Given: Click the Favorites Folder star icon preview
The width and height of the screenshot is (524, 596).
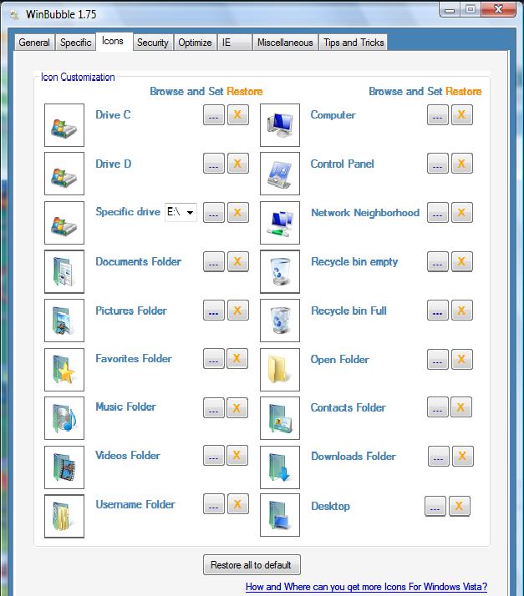Looking at the screenshot, I should [x=64, y=370].
